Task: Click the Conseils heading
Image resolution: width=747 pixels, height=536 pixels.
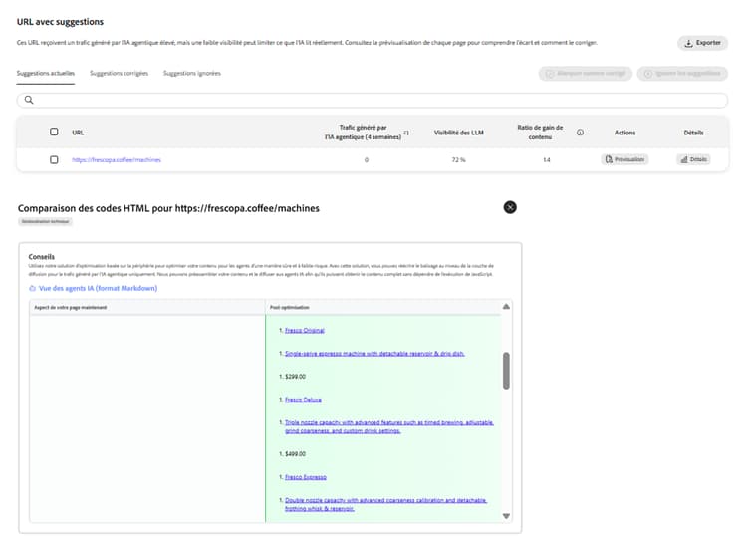Action: coord(42,257)
